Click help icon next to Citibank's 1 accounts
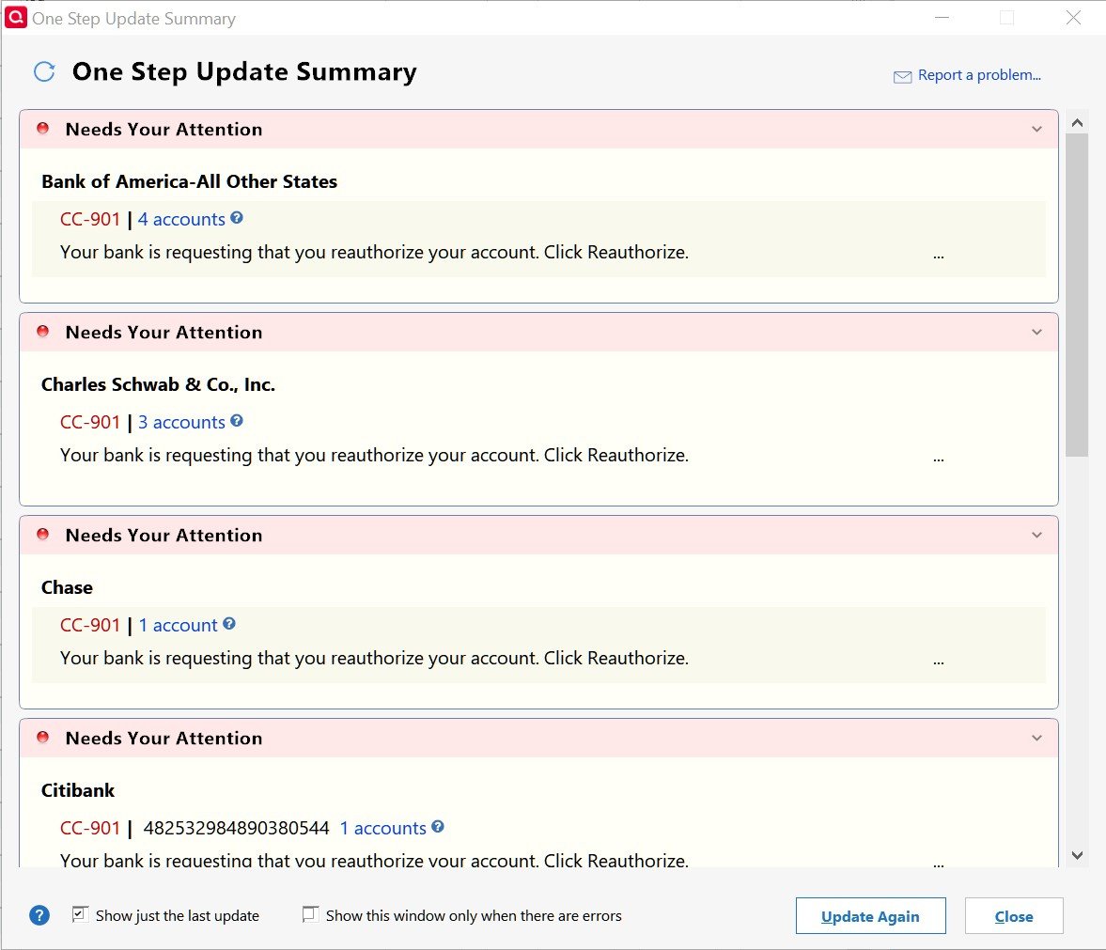This screenshot has height=950, width=1106. 438,827
